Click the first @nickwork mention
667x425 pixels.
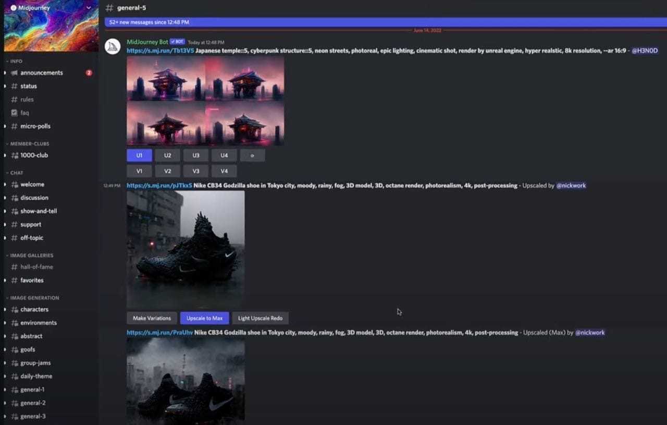click(571, 185)
